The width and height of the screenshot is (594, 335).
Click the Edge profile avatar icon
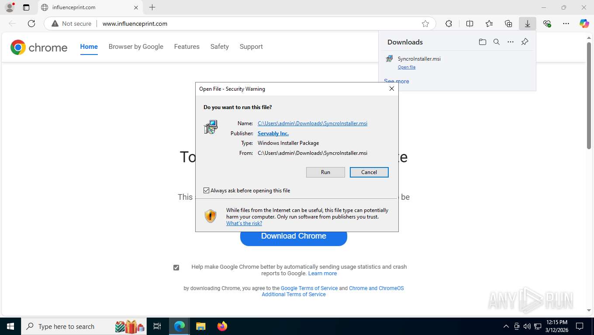click(9, 7)
